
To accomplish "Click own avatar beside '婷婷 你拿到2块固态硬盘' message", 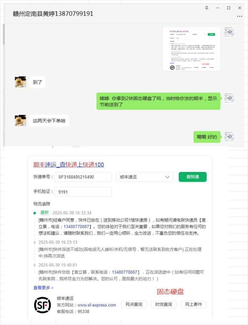I will coord(229,98).
